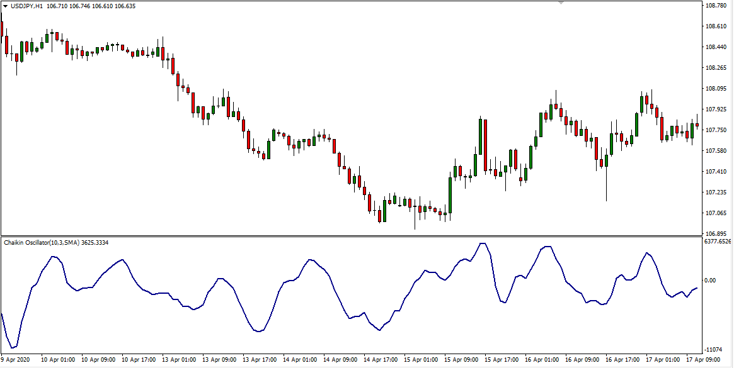
Task: Click the 9 Apr 2020 date label
Action: click(x=16, y=360)
